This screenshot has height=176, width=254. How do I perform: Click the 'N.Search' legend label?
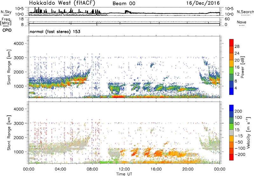[245, 12]
